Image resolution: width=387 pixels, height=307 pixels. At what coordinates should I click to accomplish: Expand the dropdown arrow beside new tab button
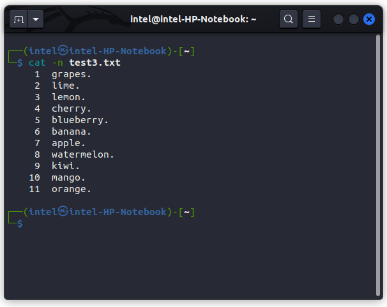[36, 19]
